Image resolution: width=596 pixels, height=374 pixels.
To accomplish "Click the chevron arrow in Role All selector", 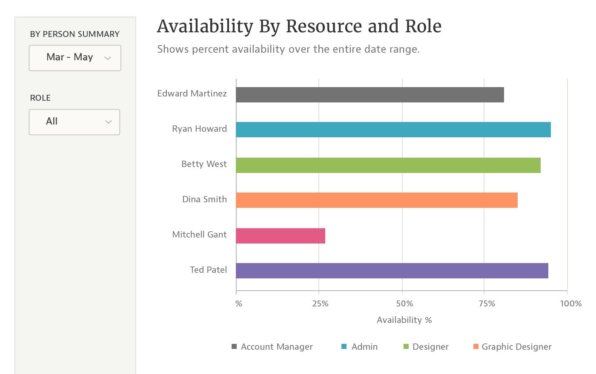I will tap(108, 122).
